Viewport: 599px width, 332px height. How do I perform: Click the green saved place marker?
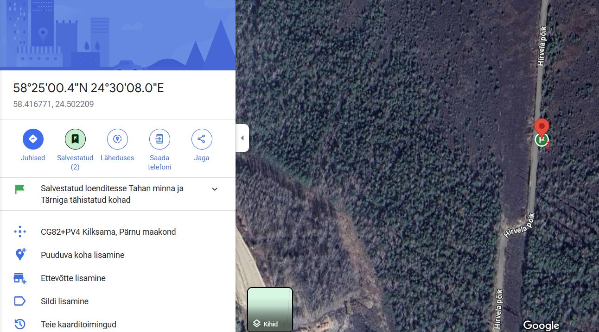[541, 140]
